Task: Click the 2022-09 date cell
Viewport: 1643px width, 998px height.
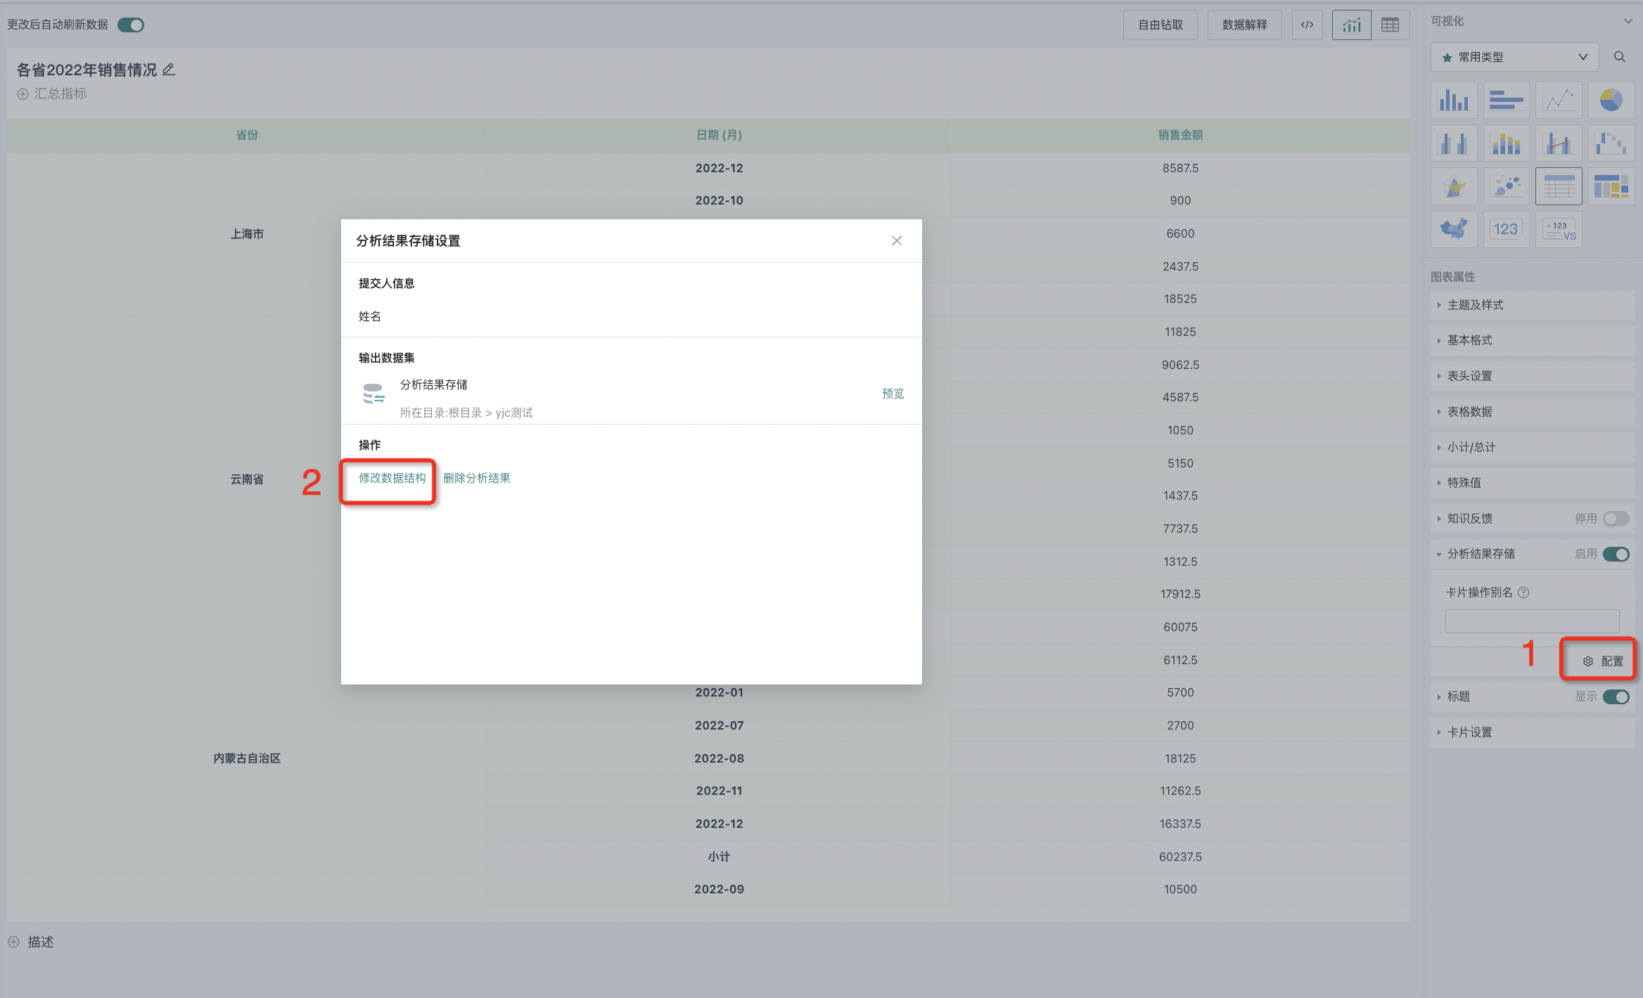Action: [720, 889]
